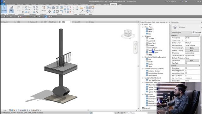Click the Zoom icon on navigation bar
Viewport: 202px width, 114px height.
(135, 49)
